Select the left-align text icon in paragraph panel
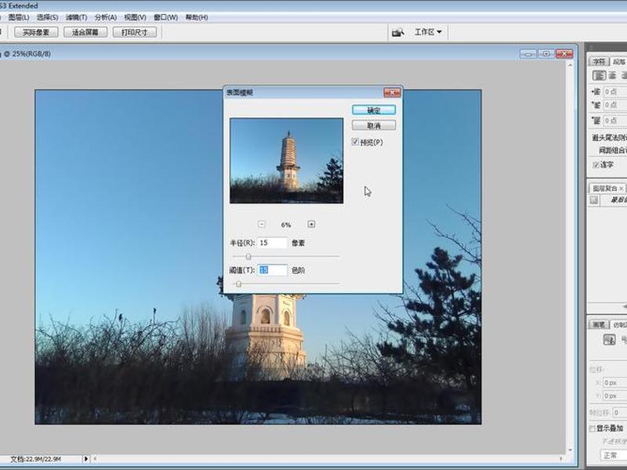Image resolution: width=627 pixels, height=470 pixels. 599,75
